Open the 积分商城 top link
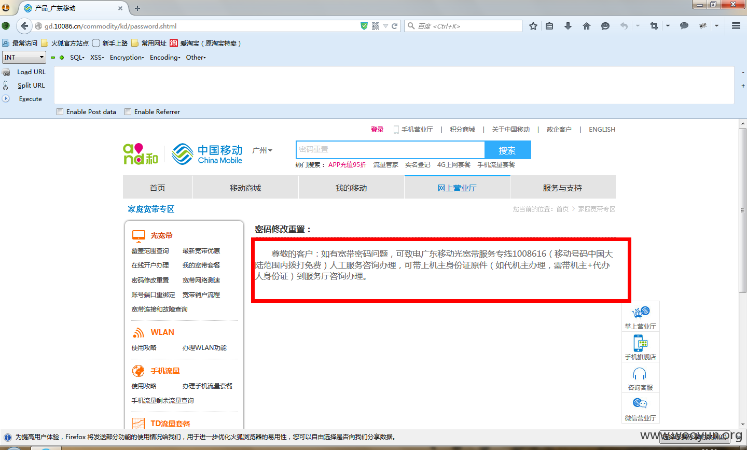This screenshot has height=450, width=747. tap(462, 130)
